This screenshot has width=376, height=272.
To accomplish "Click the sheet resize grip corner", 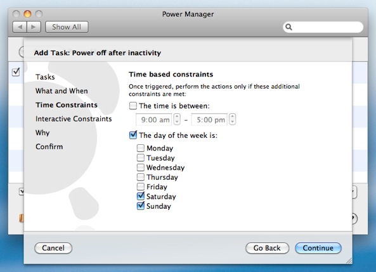I will (x=349, y=261).
